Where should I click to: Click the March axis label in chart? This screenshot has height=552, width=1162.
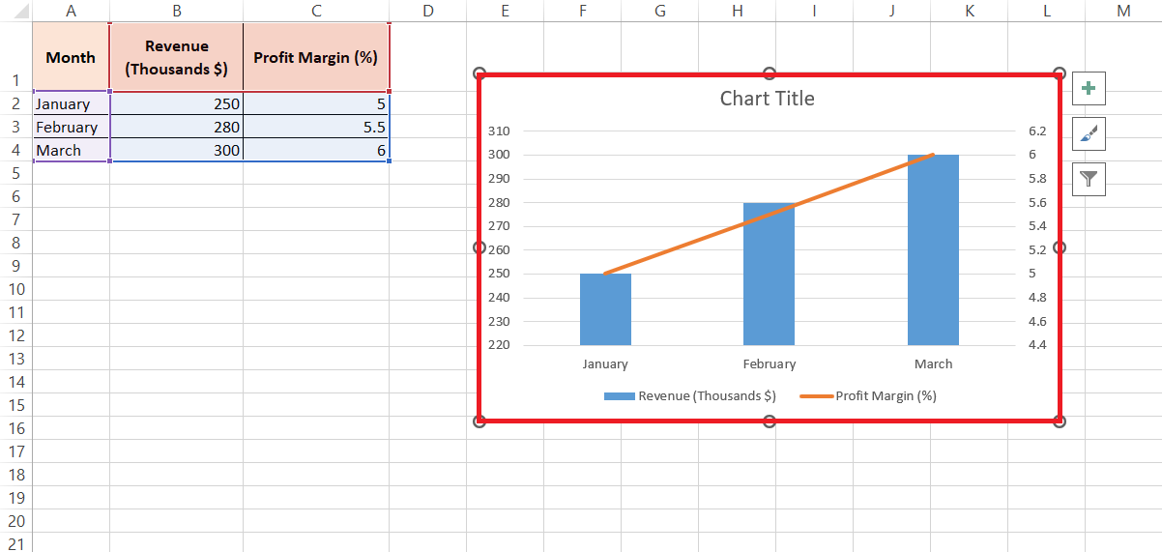[x=934, y=364]
